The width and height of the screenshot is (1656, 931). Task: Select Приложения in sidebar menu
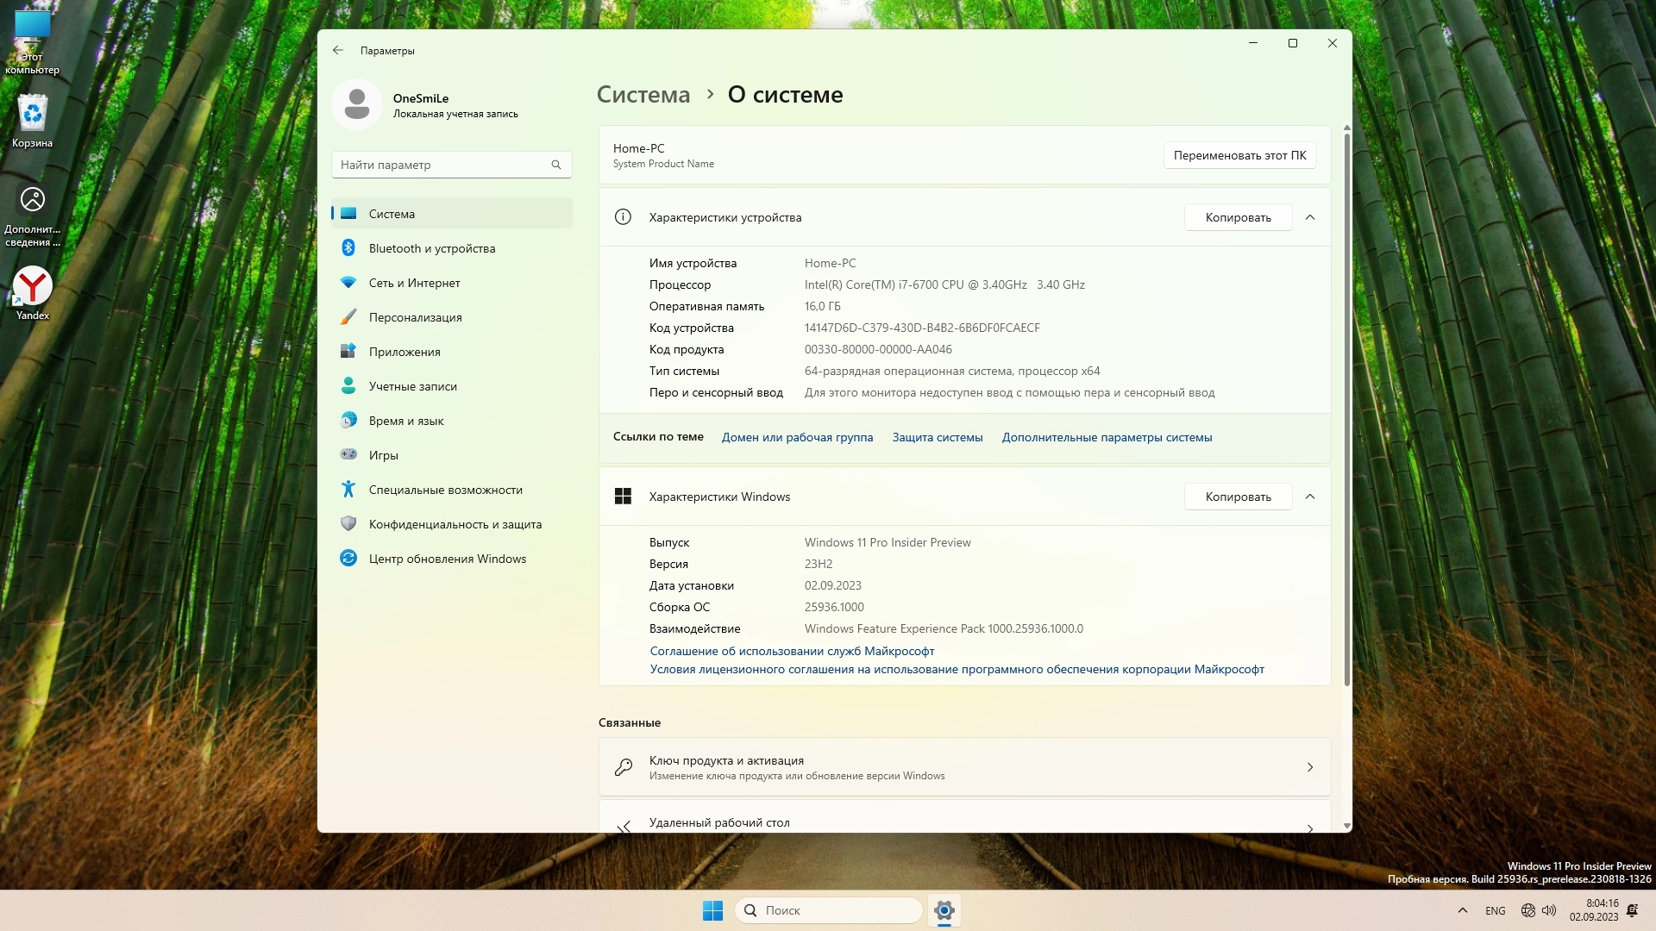pos(405,352)
